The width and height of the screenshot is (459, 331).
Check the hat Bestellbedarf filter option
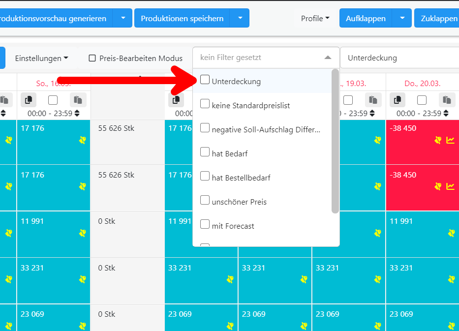[205, 176]
